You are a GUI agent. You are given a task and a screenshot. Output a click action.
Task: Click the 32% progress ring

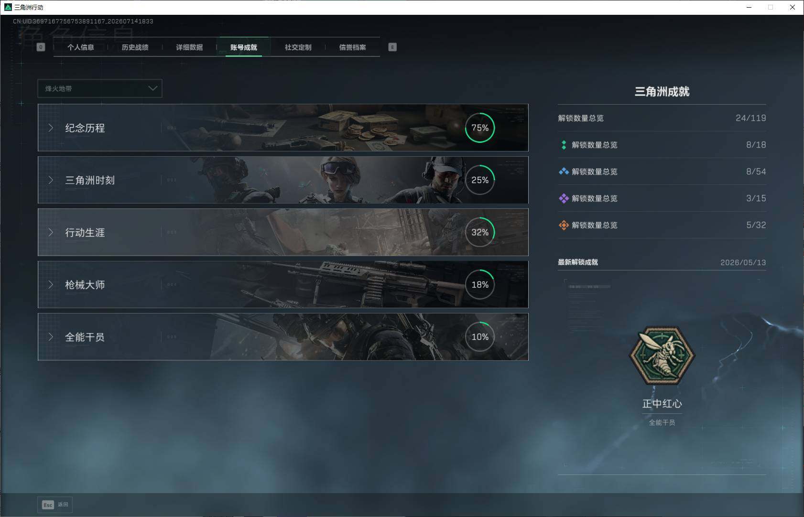tap(480, 232)
